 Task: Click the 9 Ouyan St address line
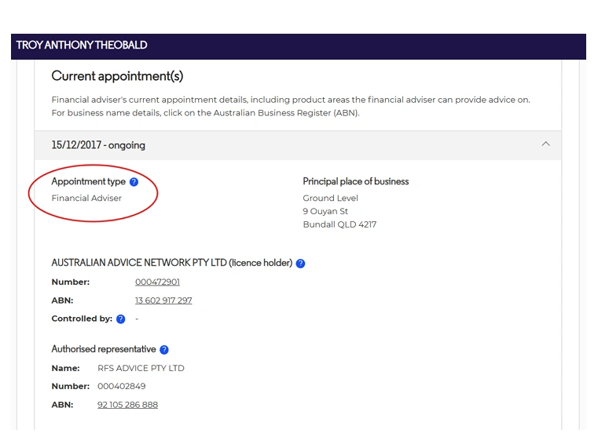click(325, 211)
